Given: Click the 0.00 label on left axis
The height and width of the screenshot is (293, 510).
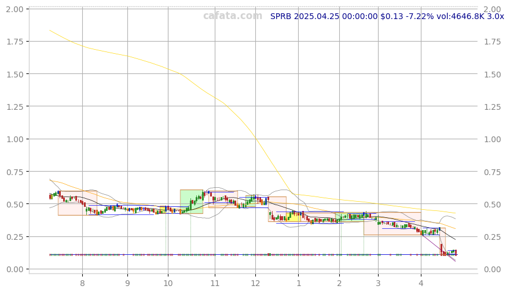Looking at the screenshot, I should click(14, 269).
